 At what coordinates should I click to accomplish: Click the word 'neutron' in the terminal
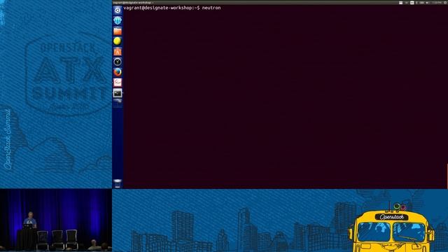click(x=211, y=8)
